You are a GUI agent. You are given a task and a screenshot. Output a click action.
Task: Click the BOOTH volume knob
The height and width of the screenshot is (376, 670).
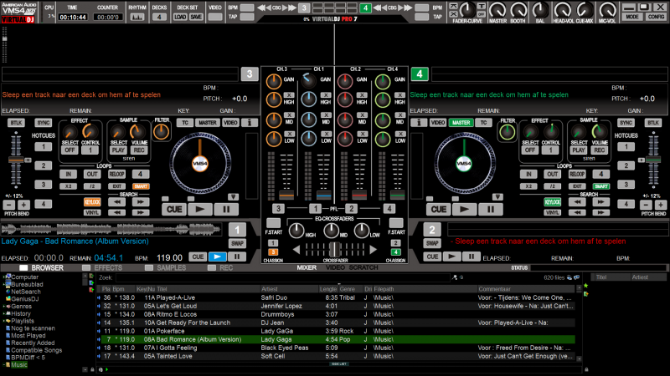518,10
